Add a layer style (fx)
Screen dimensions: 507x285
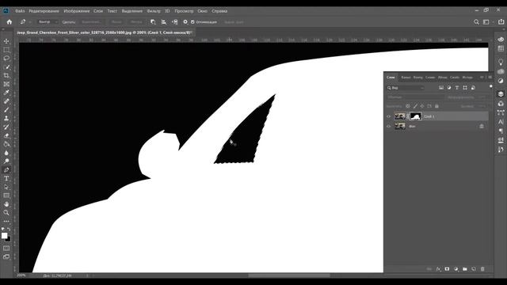(438, 269)
